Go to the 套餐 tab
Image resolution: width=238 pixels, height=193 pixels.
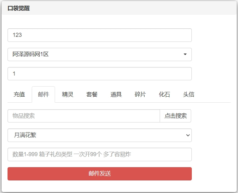pos(92,94)
